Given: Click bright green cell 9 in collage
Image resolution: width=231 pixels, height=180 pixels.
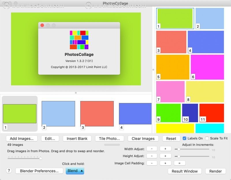Looking at the screenshot, I should (x=168, y=113).
